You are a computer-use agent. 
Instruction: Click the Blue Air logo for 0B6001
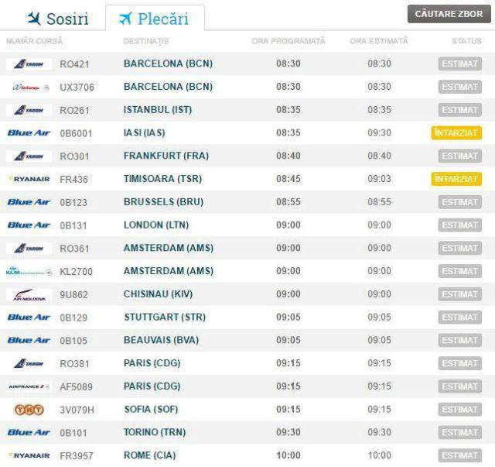coord(29,132)
